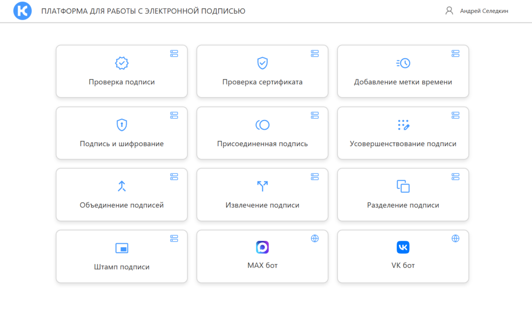Click the Подпись и шифрование shield-key icon
The image size is (532, 310).
122,125
